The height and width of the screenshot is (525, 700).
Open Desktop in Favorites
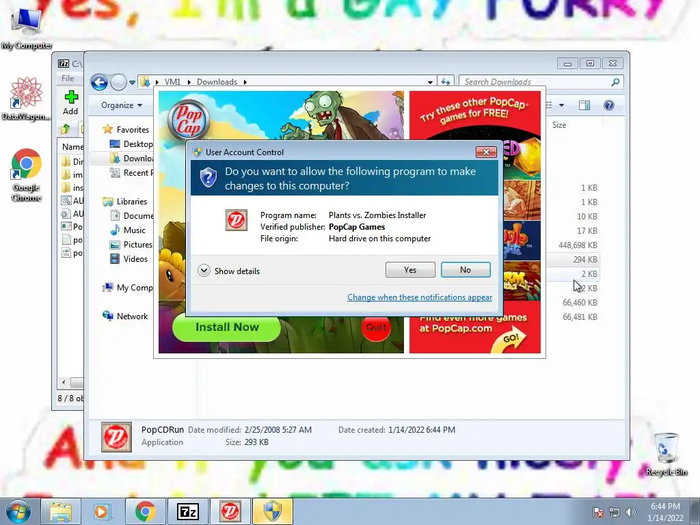coord(138,144)
